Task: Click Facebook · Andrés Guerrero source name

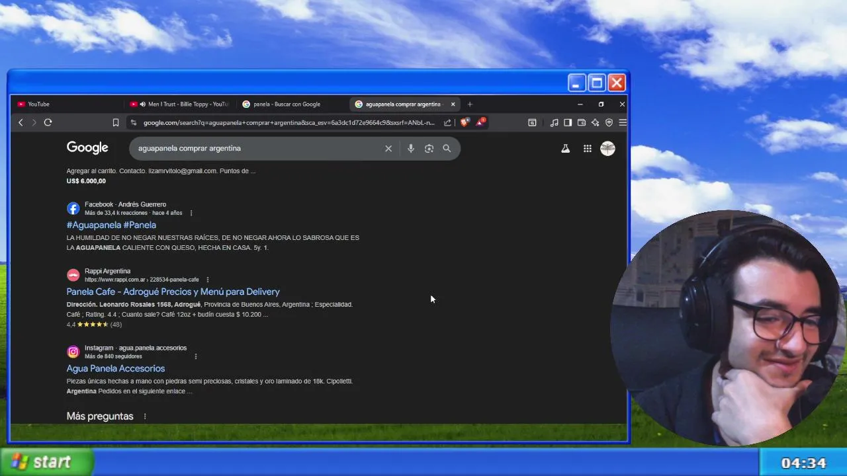Action: click(125, 204)
